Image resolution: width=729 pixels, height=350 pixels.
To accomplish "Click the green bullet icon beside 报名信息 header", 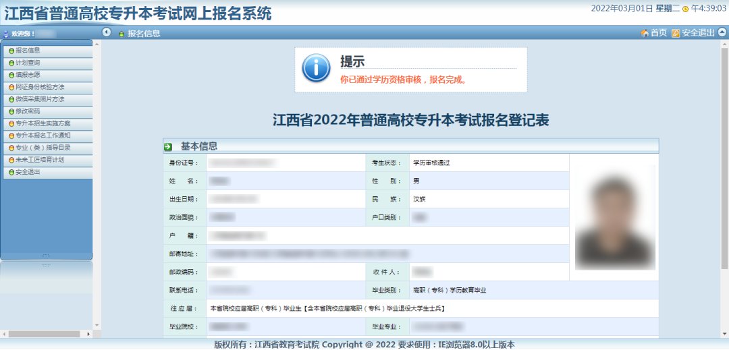I will point(121,33).
